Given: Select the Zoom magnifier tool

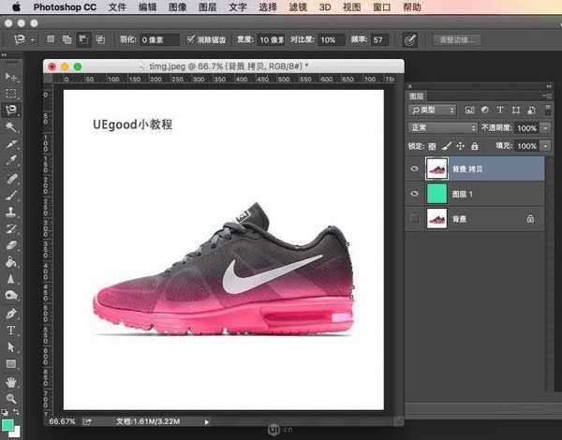Looking at the screenshot, I should point(11,399).
